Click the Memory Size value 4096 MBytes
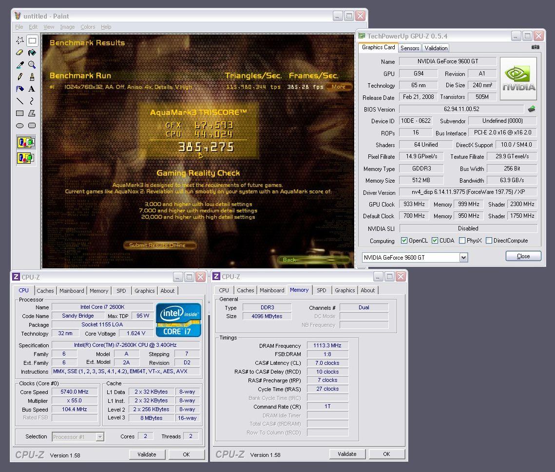This screenshot has height=472, width=555. [x=267, y=316]
